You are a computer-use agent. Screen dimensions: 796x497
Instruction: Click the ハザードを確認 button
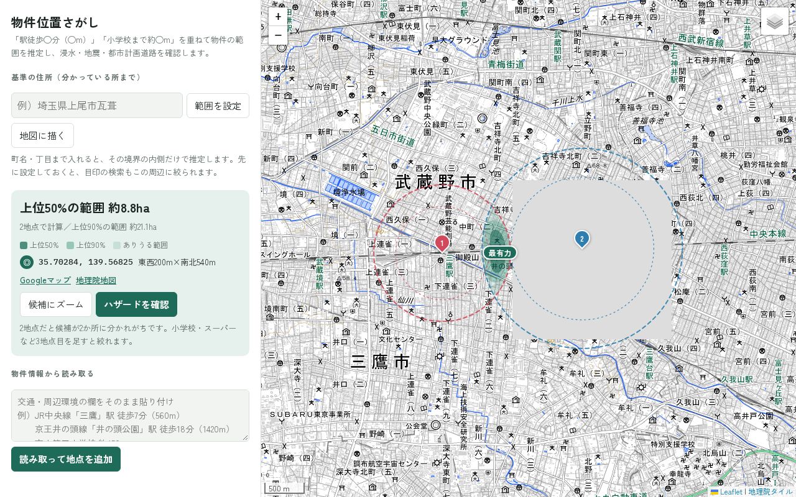pos(136,304)
